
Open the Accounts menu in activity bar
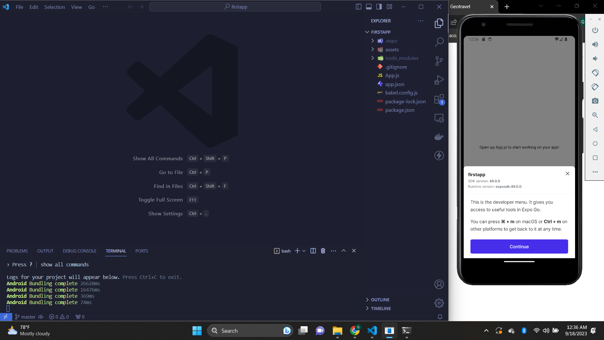coord(439,284)
